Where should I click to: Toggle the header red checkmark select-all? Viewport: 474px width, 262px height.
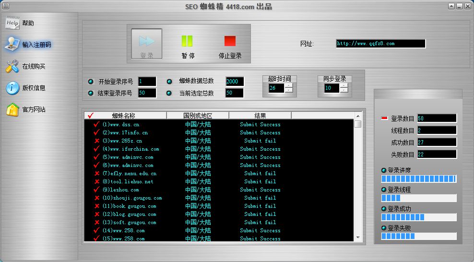click(90, 116)
